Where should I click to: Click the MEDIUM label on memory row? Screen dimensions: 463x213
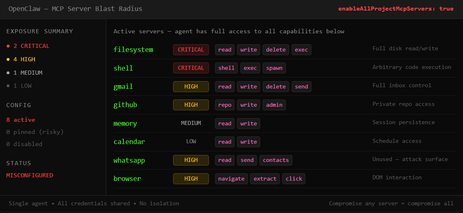click(191, 123)
